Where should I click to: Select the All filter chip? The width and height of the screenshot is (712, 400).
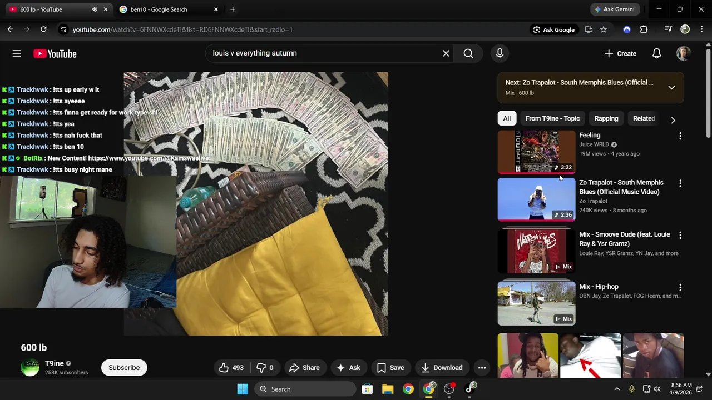[x=507, y=118]
